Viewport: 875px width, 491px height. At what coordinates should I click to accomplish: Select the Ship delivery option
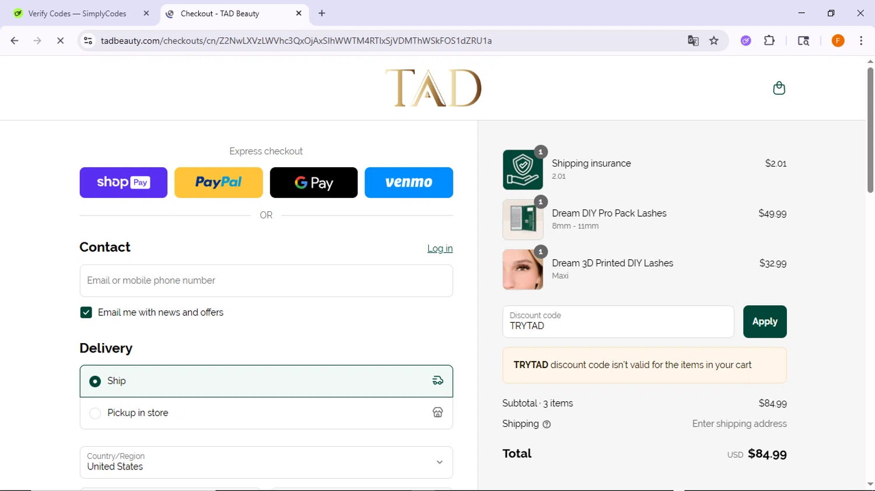point(266,381)
